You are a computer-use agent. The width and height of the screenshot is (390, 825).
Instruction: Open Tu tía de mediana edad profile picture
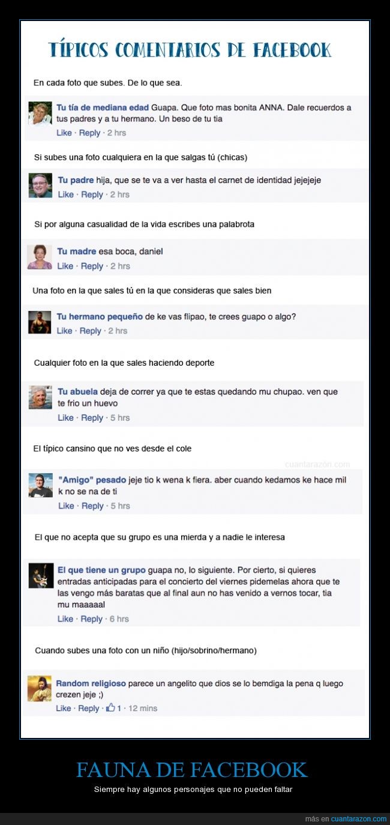click(40, 113)
